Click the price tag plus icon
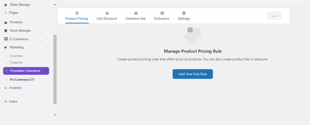Image resolution: width=310 pixels, height=125 pixels. point(193,35)
